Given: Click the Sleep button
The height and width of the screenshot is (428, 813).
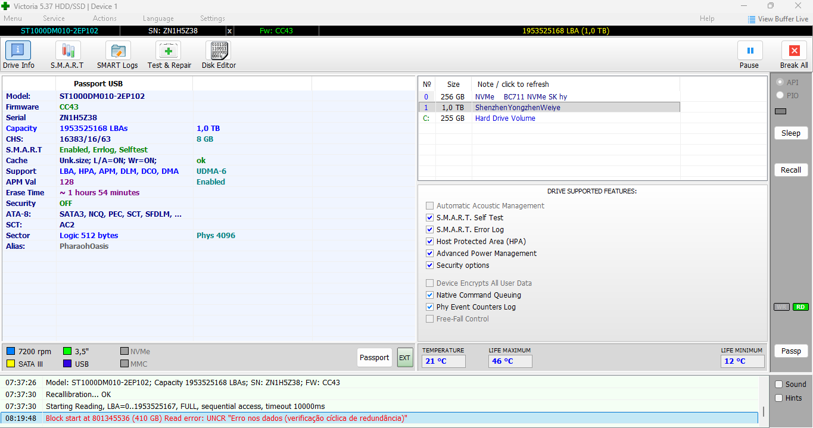Looking at the screenshot, I should pos(791,133).
